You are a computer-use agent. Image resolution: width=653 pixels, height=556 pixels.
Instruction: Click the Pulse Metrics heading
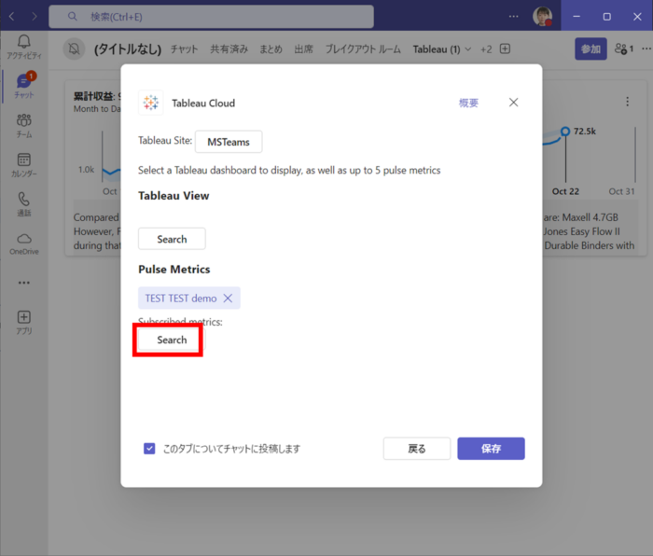click(x=174, y=270)
